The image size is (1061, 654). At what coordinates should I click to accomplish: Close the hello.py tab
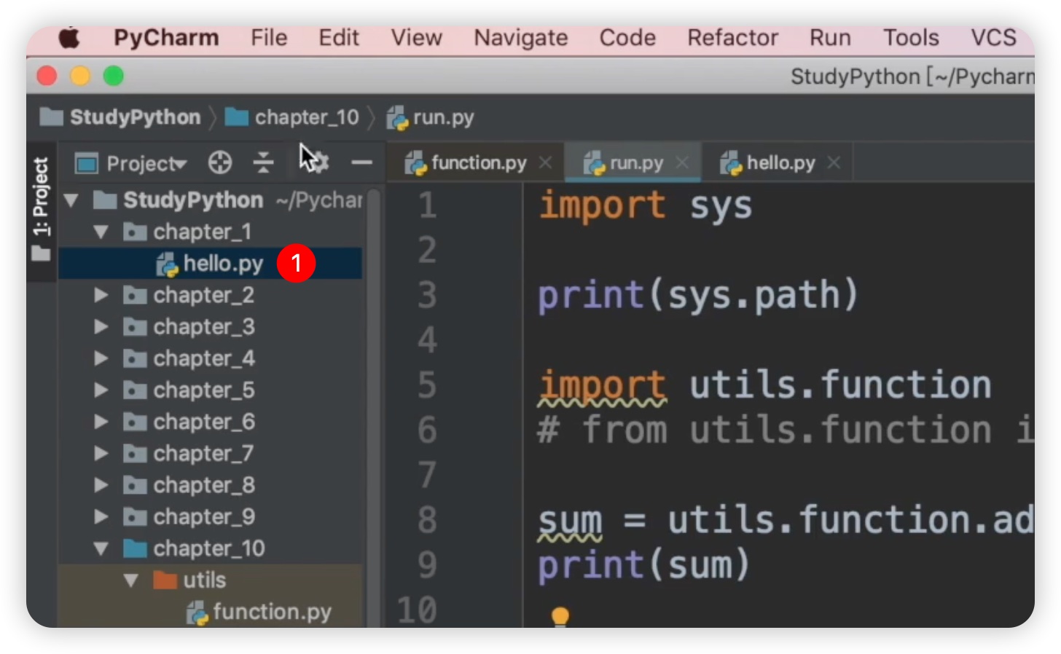[x=834, y=163]
